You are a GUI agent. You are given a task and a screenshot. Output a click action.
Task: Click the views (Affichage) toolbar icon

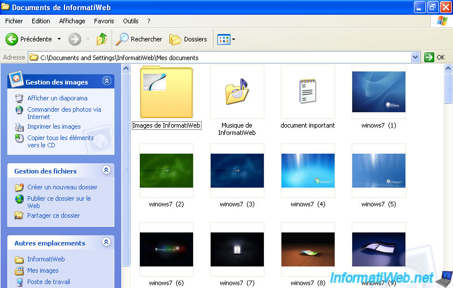[x=224, y=39]
